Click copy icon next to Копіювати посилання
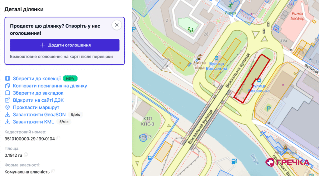 click(7, 86)
